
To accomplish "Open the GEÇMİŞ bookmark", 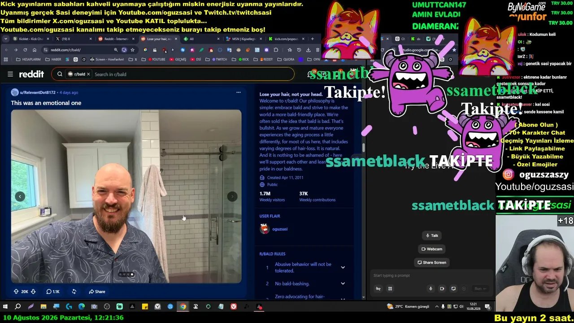I will coord(178,59).
